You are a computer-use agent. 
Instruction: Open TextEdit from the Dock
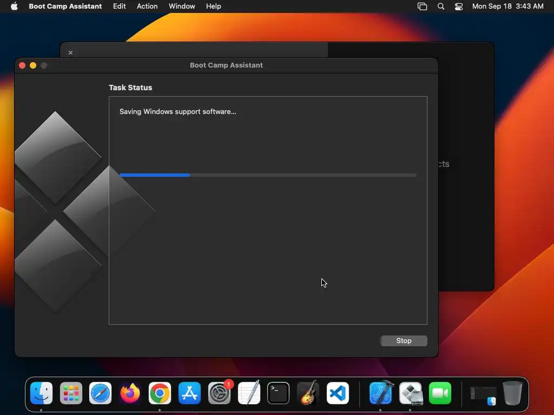point(249,393)
